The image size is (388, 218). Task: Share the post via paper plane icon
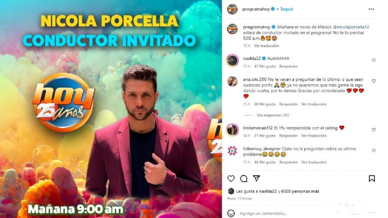click(256, 178)
